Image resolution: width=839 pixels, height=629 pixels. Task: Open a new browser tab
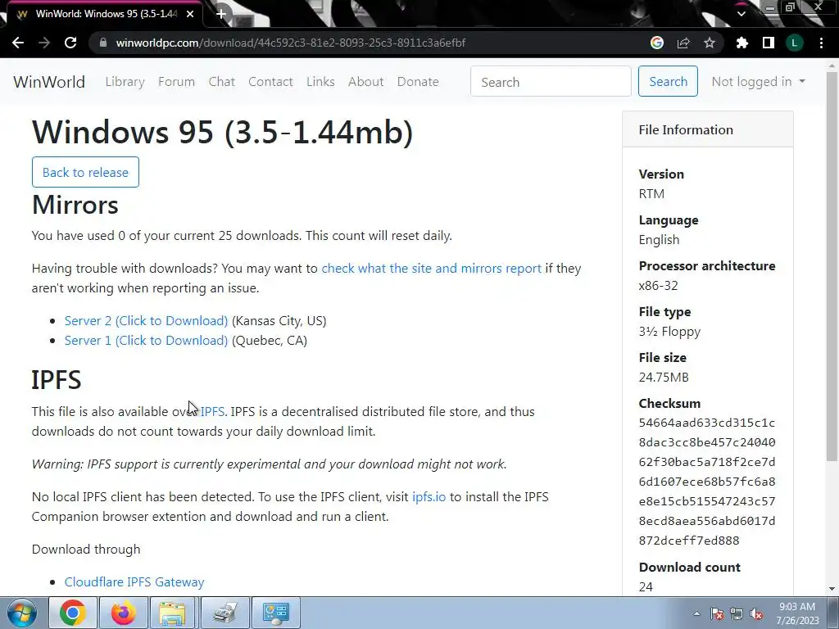coord(221,14)
